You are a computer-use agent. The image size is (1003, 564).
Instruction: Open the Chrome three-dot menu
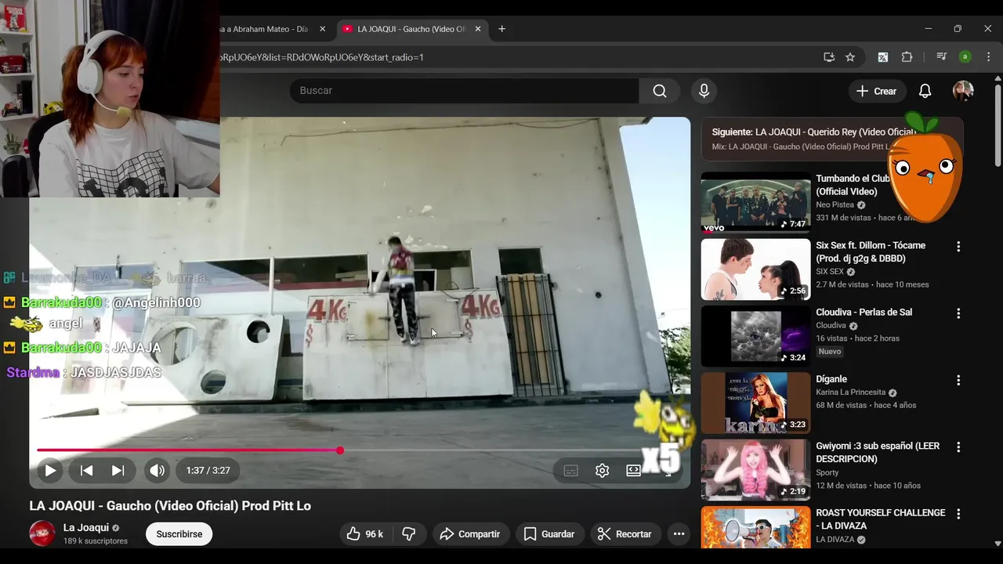(x=988, y=57)
